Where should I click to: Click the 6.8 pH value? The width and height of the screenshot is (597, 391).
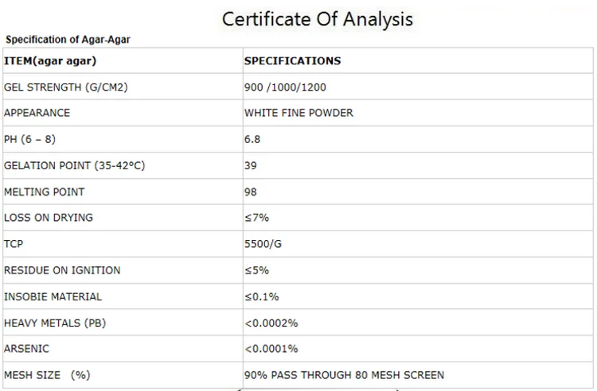[x=252, y=139]
